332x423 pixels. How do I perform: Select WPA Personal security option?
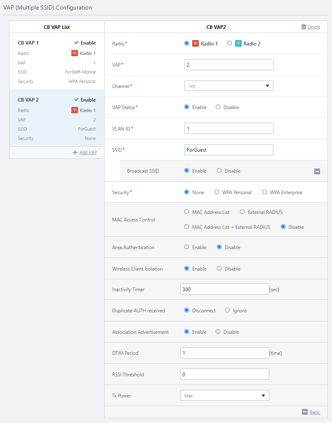tap(217, 192)
